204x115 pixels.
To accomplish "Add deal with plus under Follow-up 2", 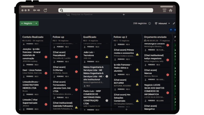I will pos(126,109).
